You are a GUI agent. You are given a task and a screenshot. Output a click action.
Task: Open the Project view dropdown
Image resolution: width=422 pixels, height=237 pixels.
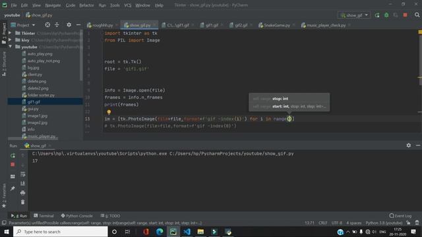tap(23, 25)
